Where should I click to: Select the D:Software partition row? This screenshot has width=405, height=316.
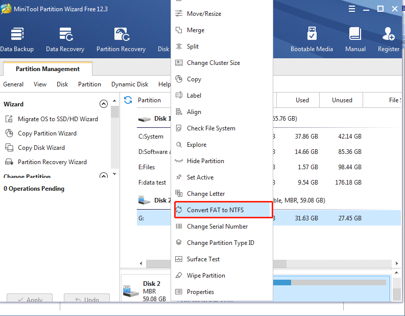coord(269,151)
